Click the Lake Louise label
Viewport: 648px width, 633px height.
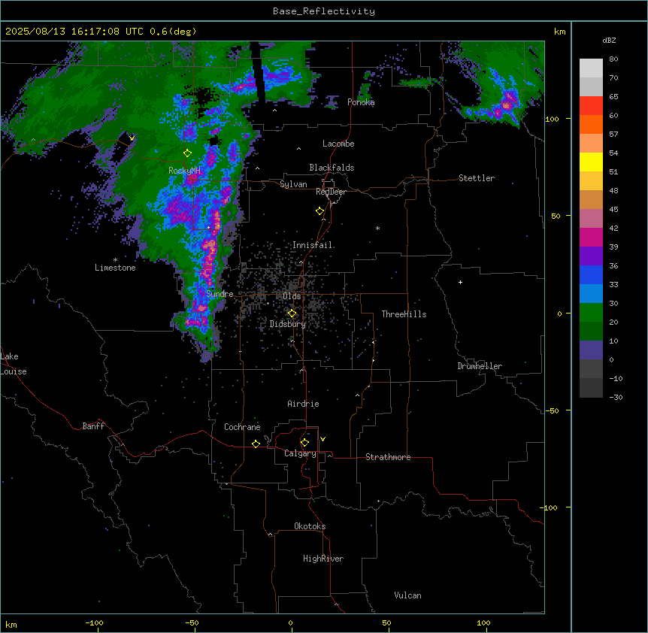[x=14, y=364]
